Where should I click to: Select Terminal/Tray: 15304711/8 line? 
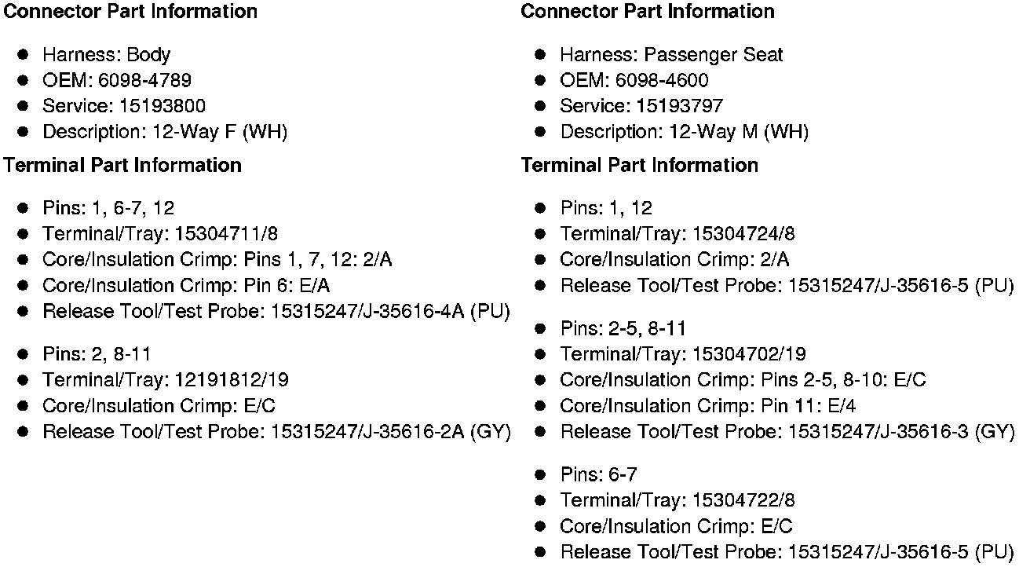click(x=160, y=234)
